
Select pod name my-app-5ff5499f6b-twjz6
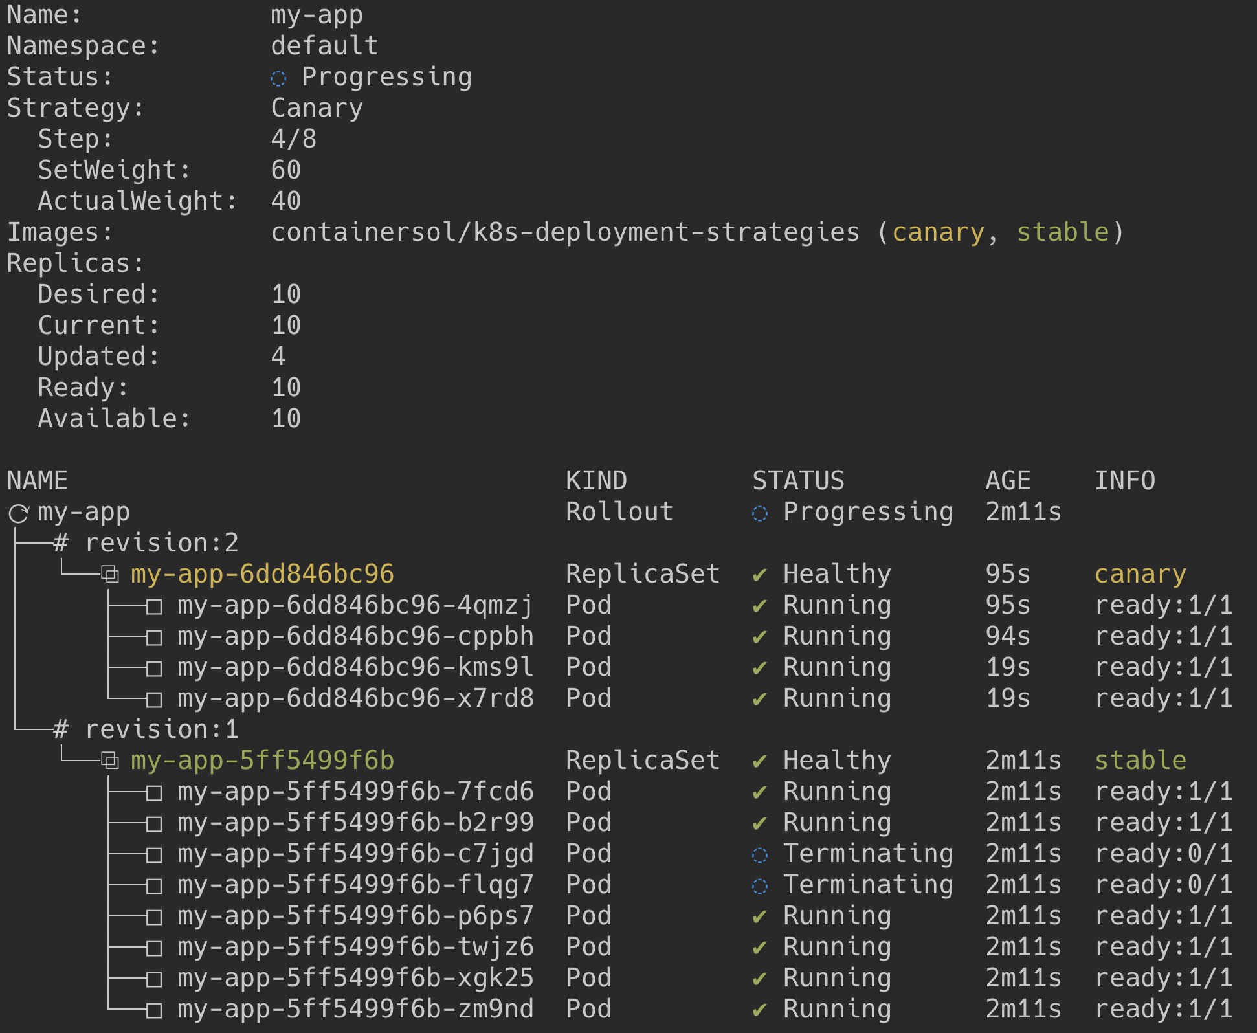[355, 947]
